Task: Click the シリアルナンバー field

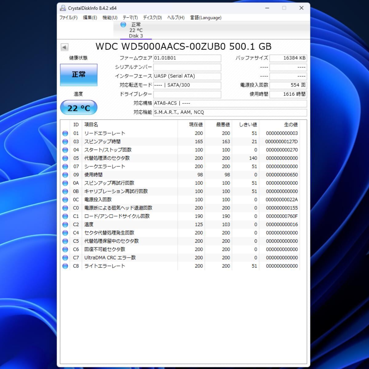Action: (x=187, y=67)
